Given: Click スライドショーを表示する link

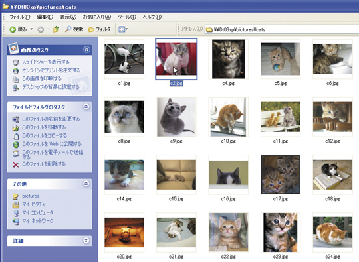Looking at the screenshot, I should pos(46,62).
